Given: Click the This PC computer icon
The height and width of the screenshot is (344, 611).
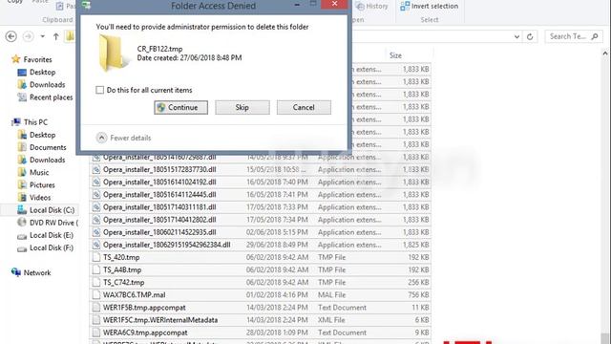Looking at the screenshot, I should [16, 122].
